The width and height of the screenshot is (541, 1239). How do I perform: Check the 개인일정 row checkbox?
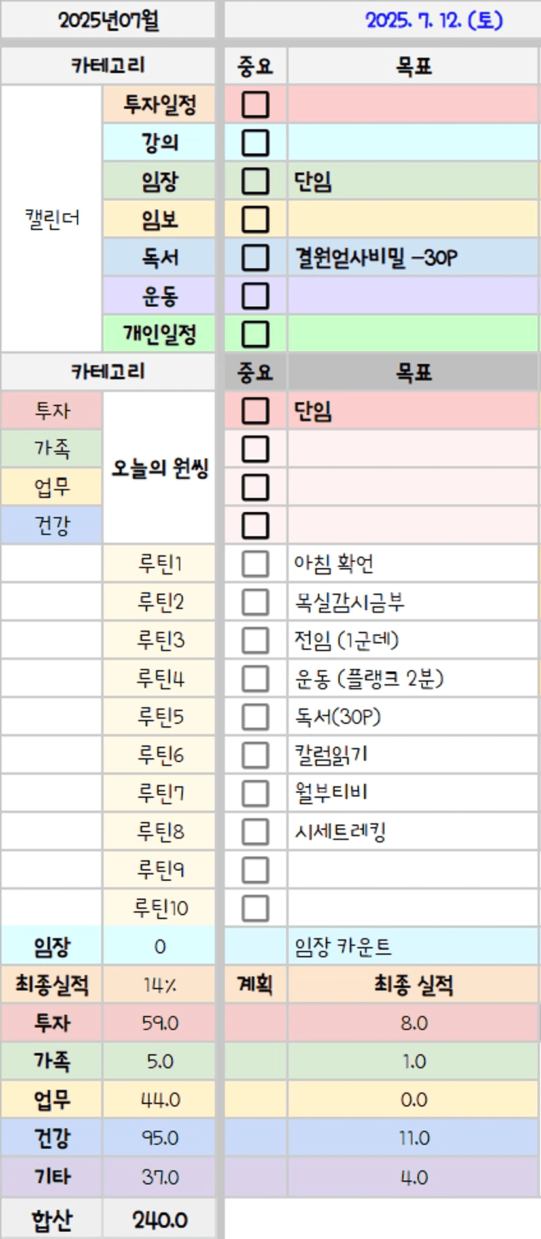coord(255,334)
